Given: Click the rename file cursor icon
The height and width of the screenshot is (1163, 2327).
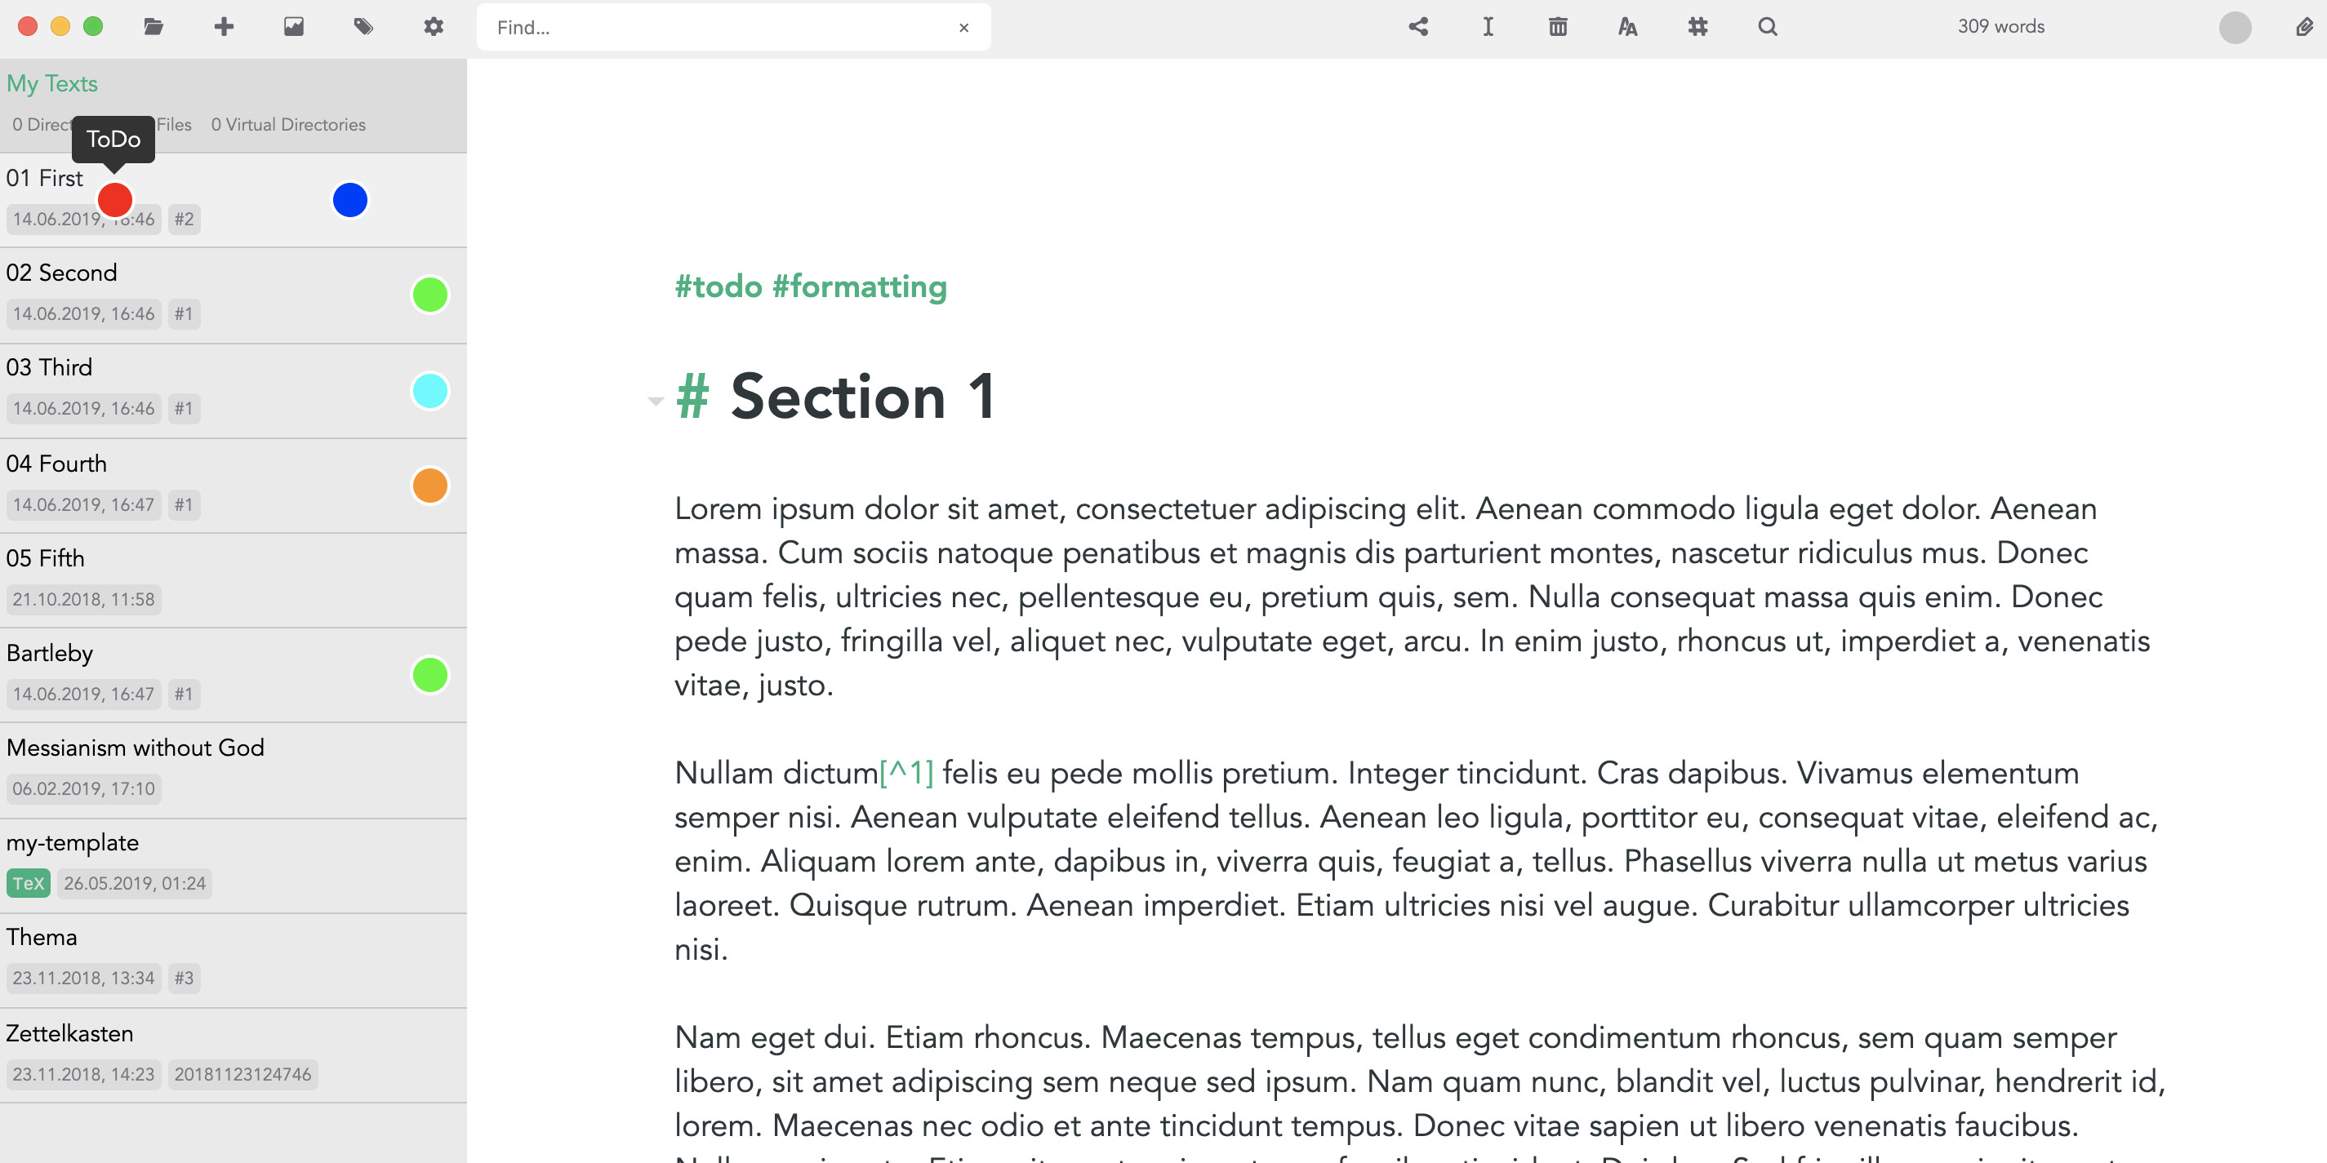Looking at the screenshot, I should click(x=1488, y=26).
